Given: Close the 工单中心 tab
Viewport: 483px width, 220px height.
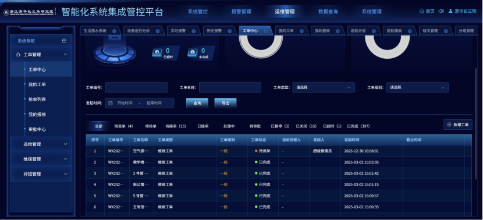Looking at the screenshot, I should click(266, 31).
